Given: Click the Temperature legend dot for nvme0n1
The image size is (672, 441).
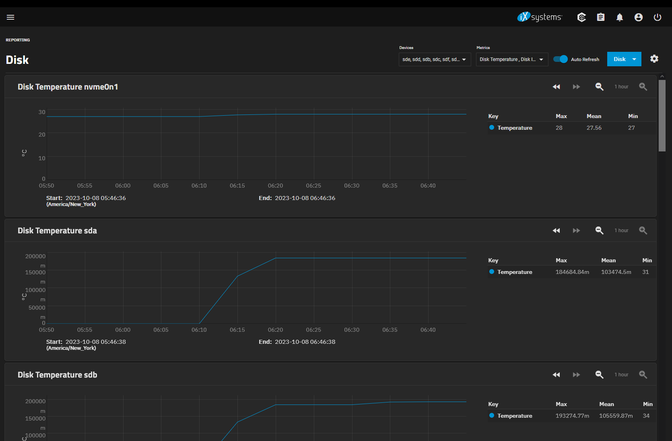Looking at the screenshot, I should coord(492,127).
